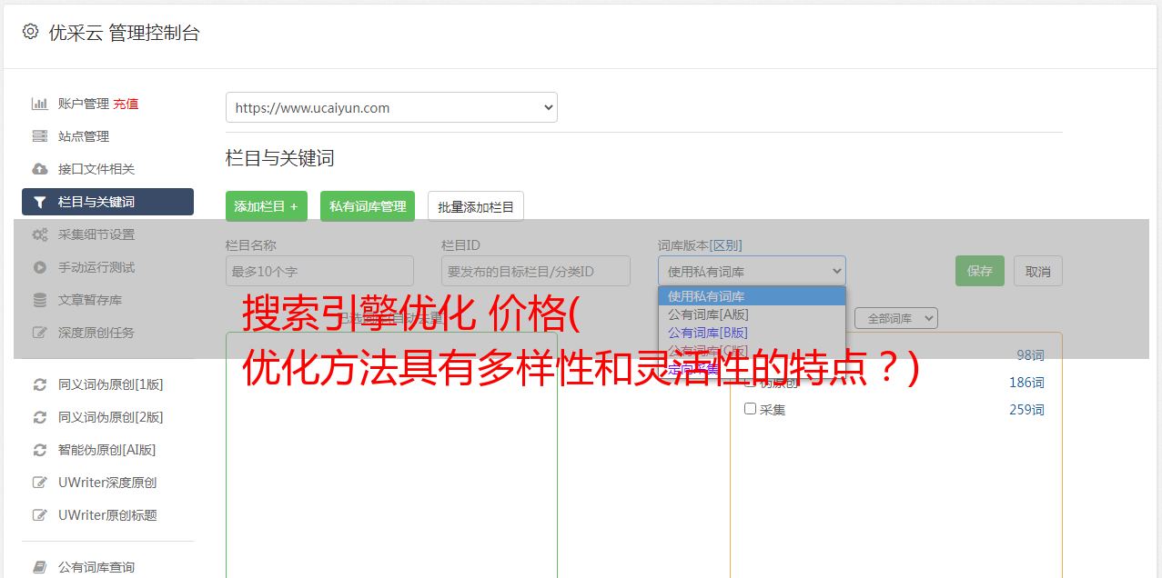
Task: Click the 186词 count
Action: point(1026,383)
